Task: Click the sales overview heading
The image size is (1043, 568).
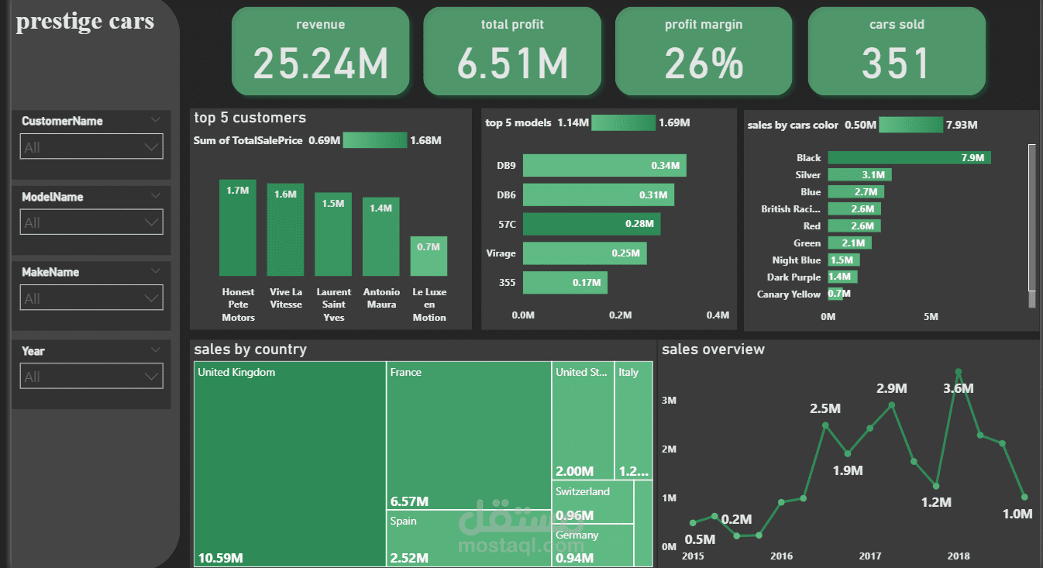Action: [x=713, y=349]
